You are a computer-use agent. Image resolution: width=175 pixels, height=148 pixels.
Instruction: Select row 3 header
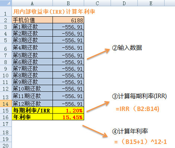tap(6, 27)
